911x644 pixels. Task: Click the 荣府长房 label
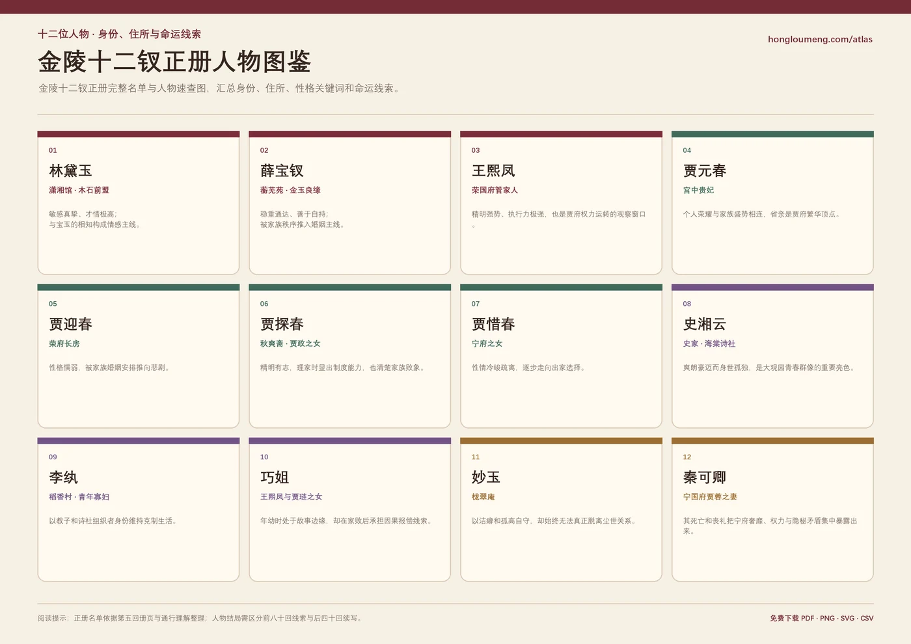pyautogui.click(x=64, y=343)
